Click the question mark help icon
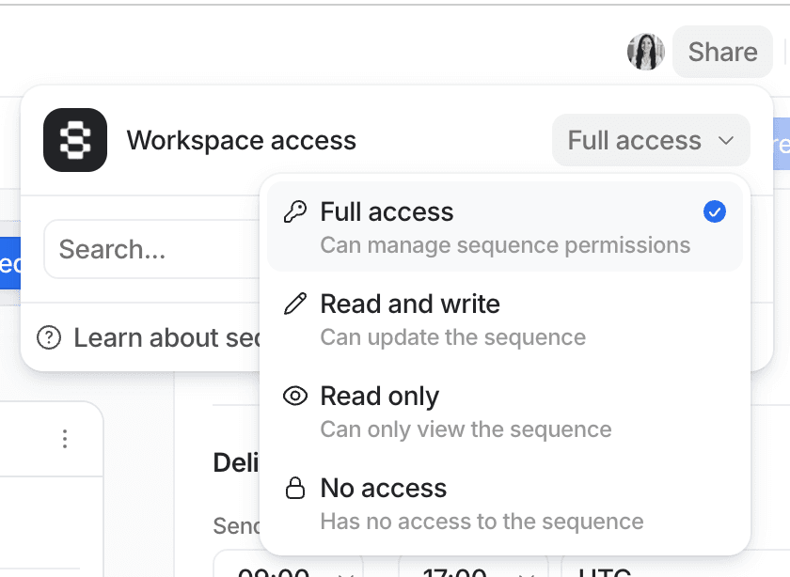This screenshot has height=577, width=790. click(x=49, y=337)
